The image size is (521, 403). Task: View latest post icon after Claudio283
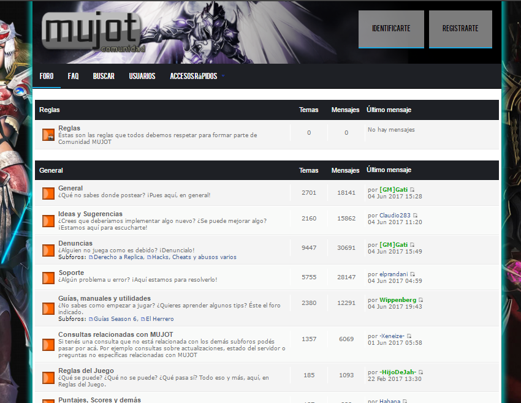[x=416, y=216]
